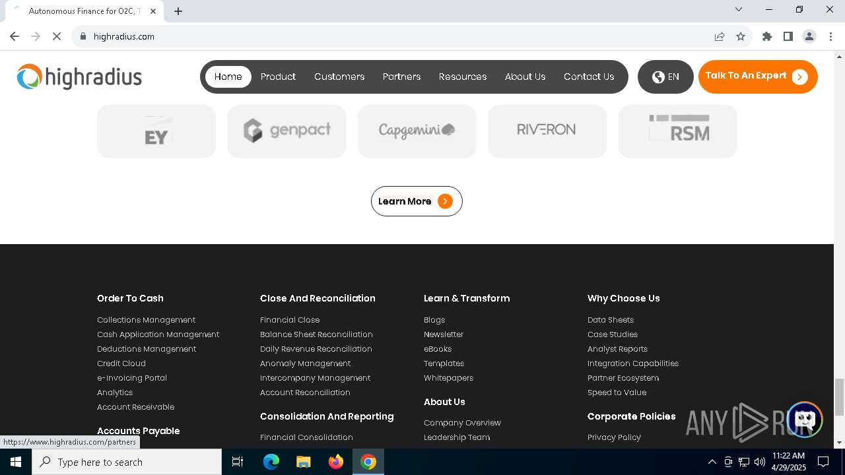845x475 pixels.
Task: Click the Capgemini partner logo card
Action: click(x=417, y=131)
